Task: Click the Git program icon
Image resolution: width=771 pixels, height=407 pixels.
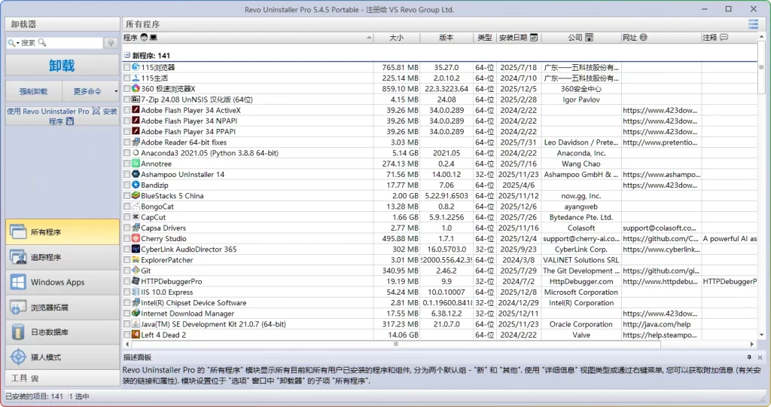Action: point(136,270)
